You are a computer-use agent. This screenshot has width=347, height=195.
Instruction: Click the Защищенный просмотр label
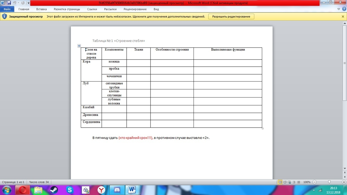(x=26, y=17)
